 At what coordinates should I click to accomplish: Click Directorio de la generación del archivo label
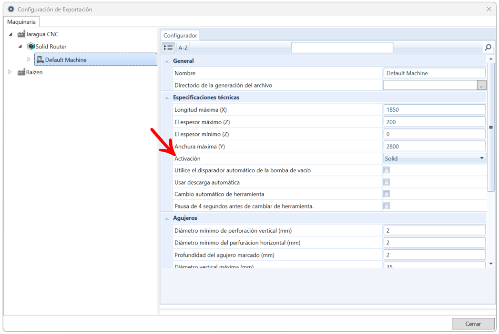(224, 85)
